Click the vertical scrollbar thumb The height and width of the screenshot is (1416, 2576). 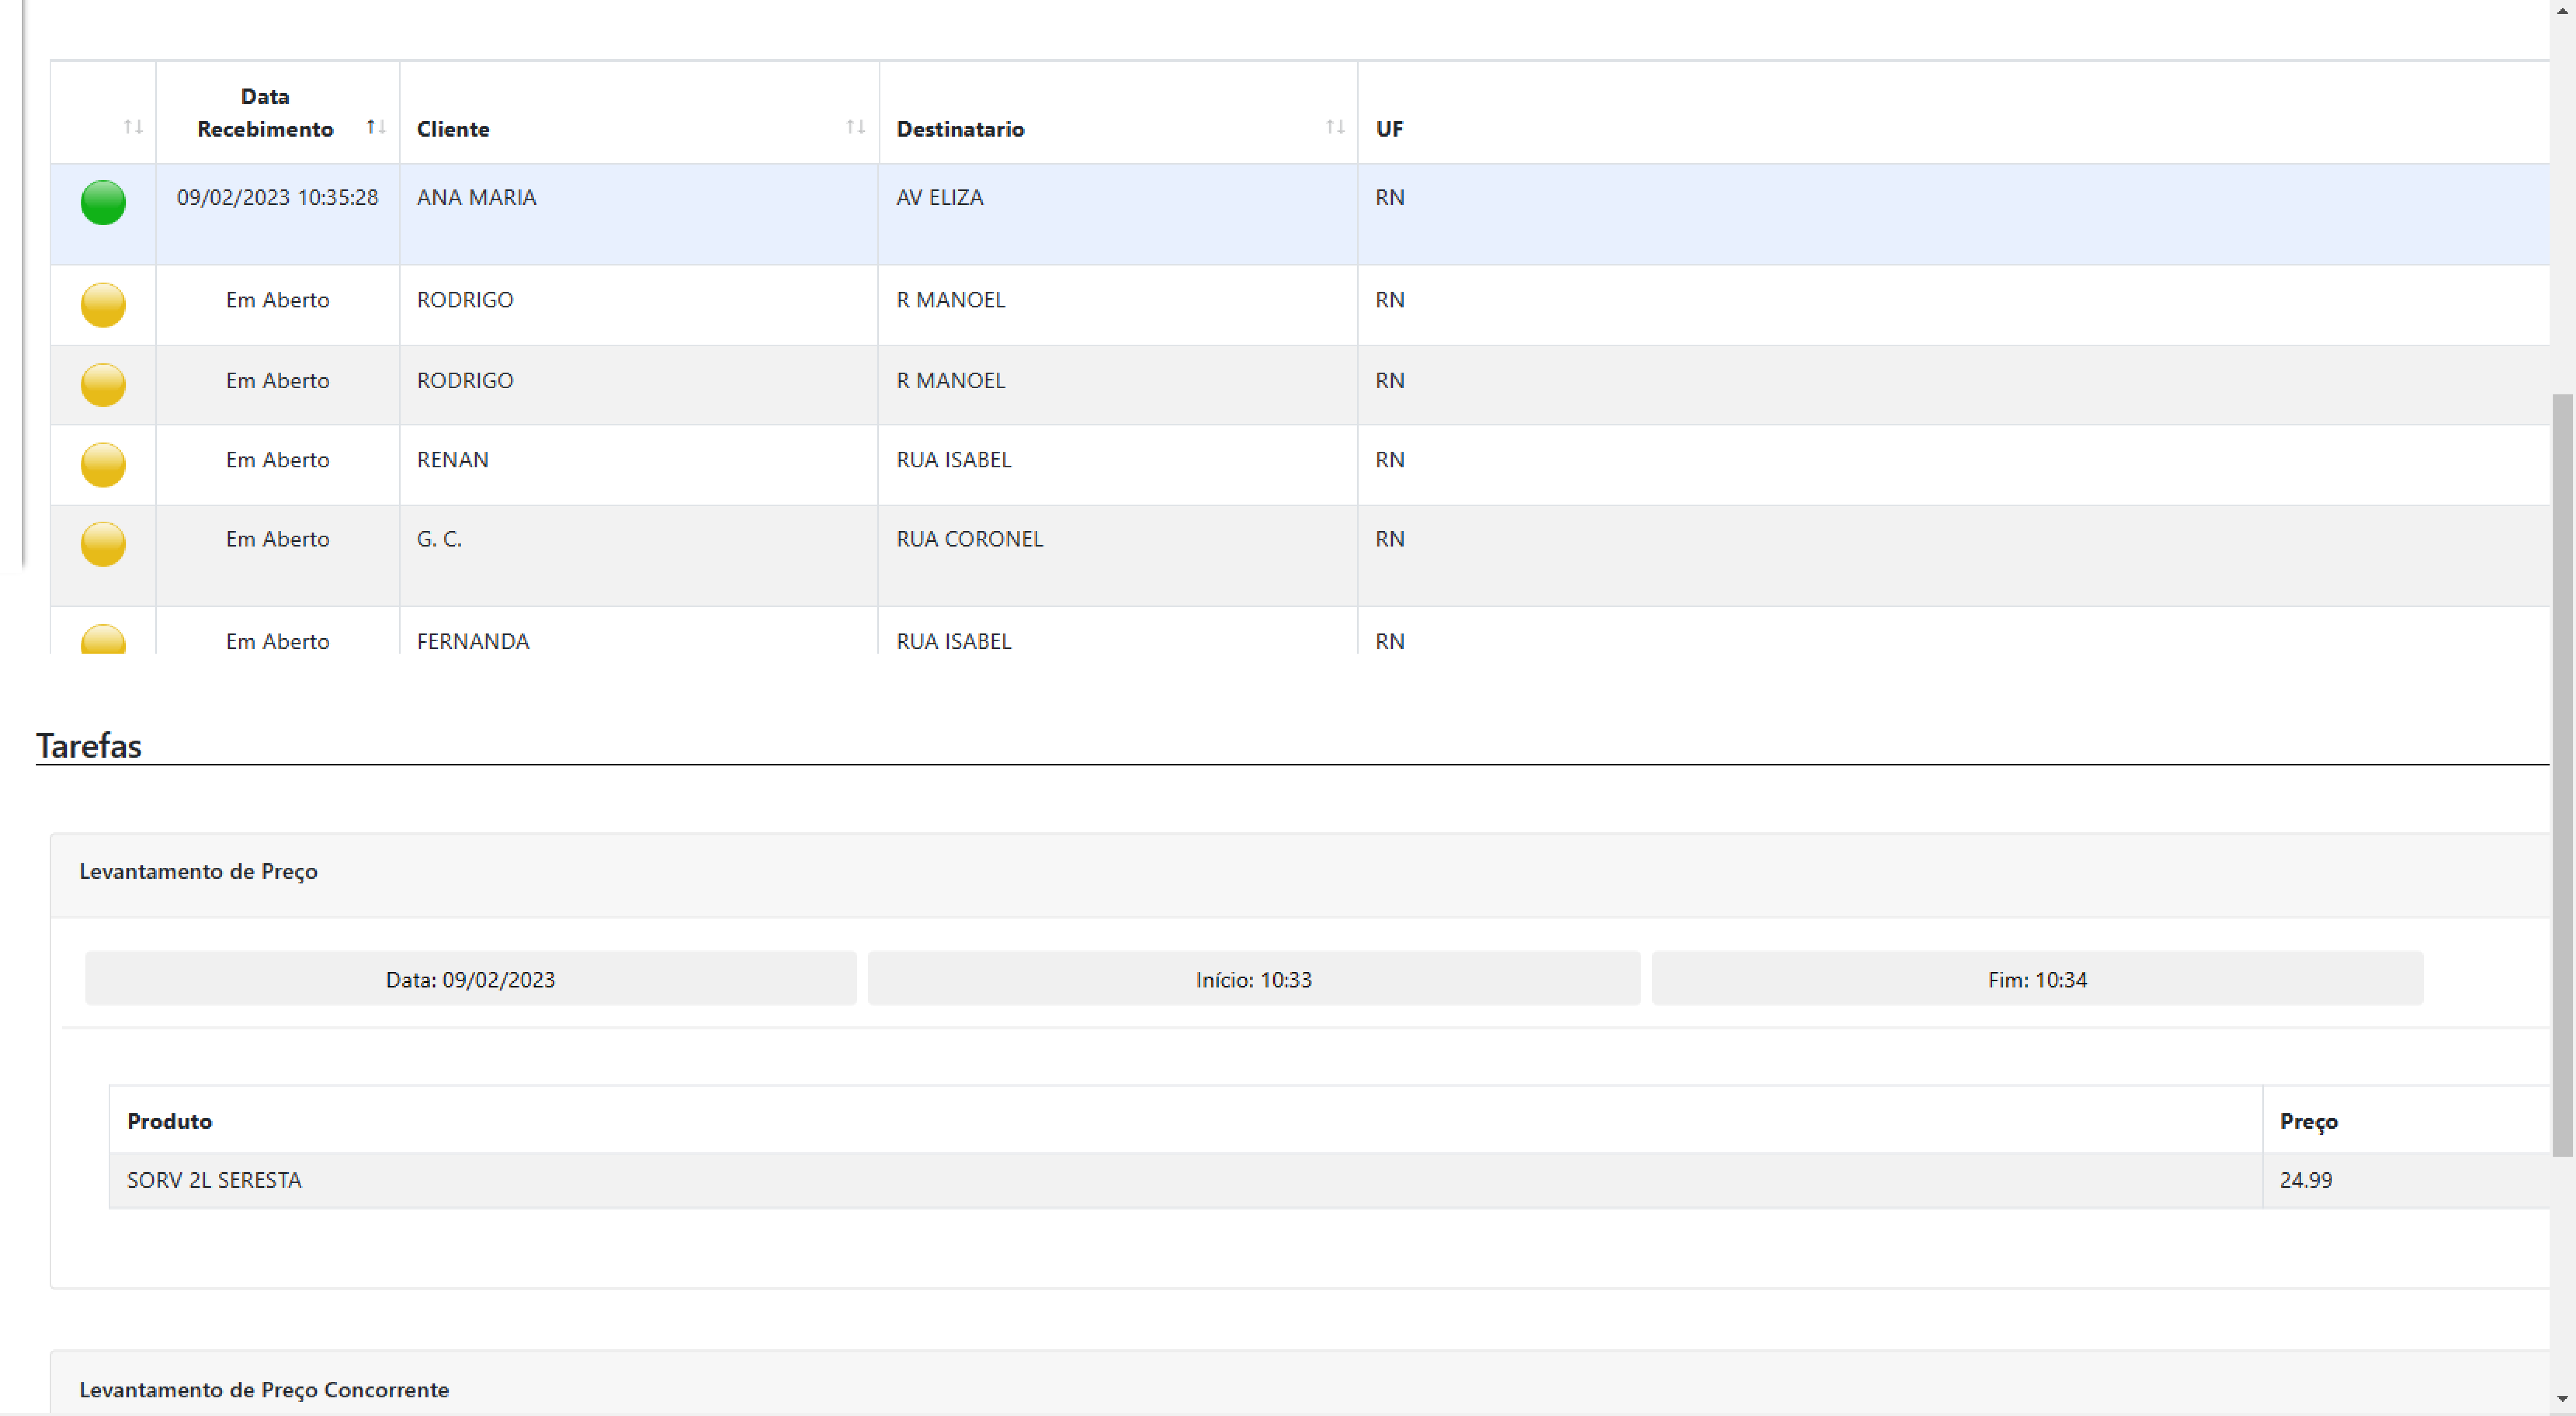click(2562, 775)
